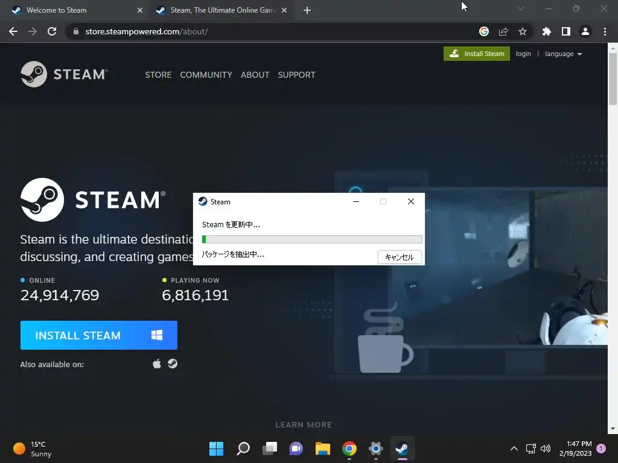Expand the hidden tray icons chevron
This screenshot has width=618, height=463.
click(x=514, y=449)
